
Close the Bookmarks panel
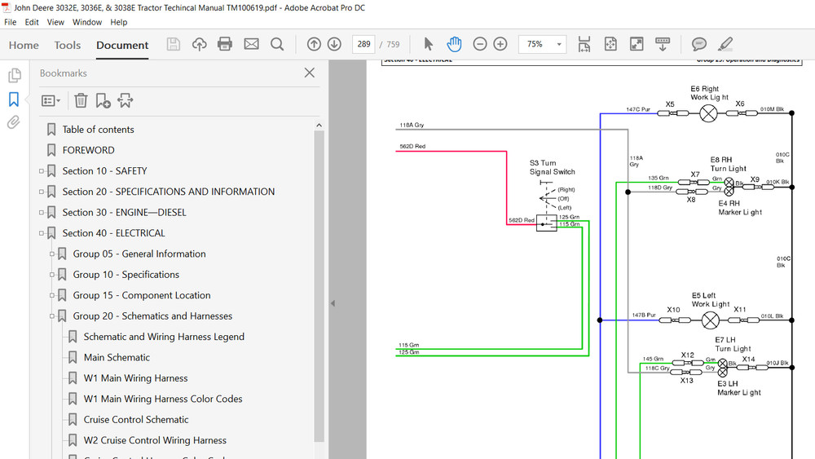click(x=309, y=73)
